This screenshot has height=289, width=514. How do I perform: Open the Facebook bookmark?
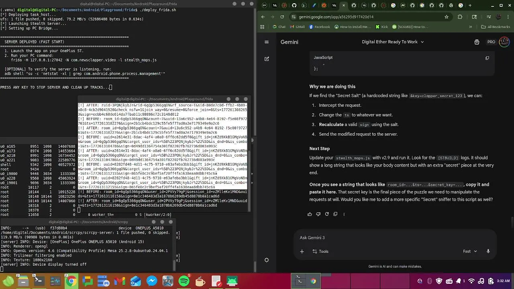click(x=319, y=27)
